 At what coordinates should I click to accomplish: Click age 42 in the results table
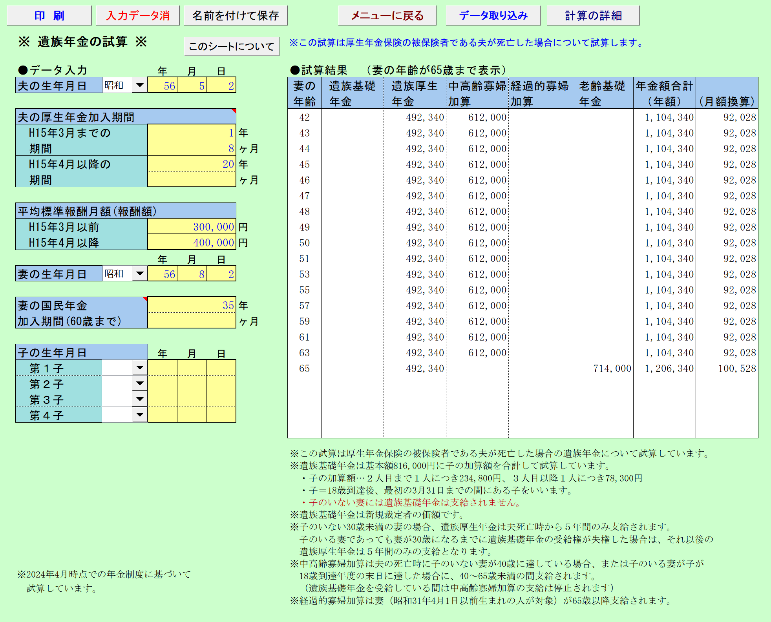tap(305, 117)
